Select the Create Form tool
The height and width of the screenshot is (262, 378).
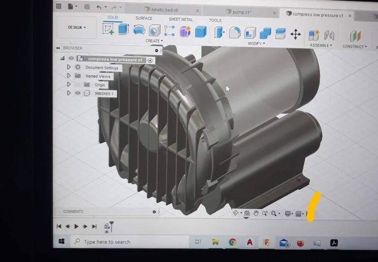click(185, 32)
